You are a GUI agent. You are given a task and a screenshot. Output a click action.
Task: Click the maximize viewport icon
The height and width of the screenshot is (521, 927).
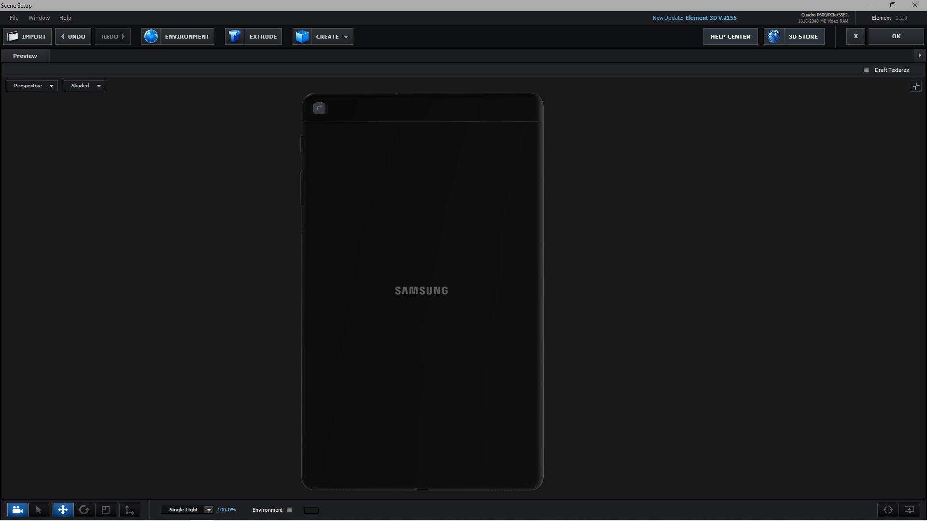pyautogui.click(x=916, y=86)
